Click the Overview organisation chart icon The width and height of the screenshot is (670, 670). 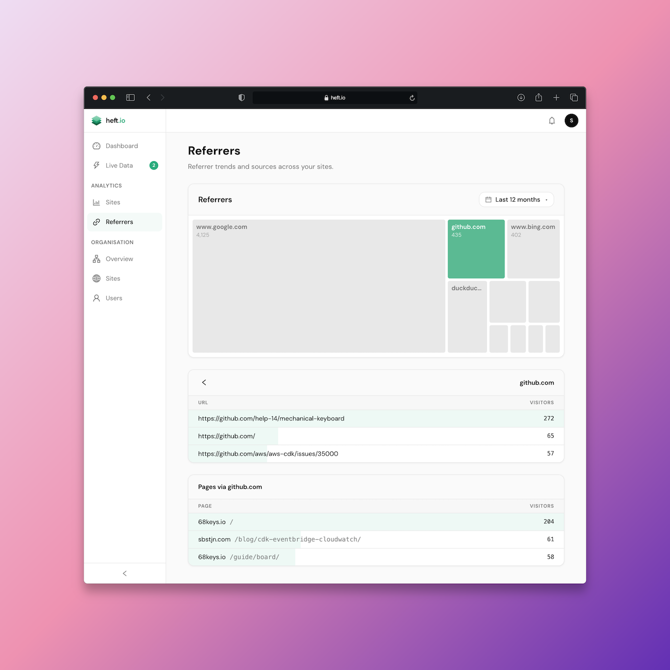(97, 259)
